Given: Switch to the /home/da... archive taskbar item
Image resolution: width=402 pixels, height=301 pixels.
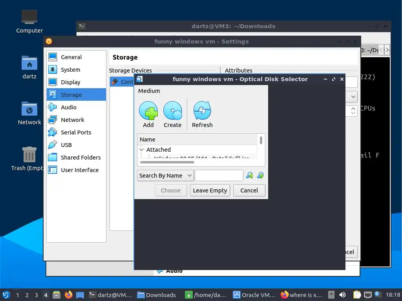Looking at the screenshot, I should point(206,295).
